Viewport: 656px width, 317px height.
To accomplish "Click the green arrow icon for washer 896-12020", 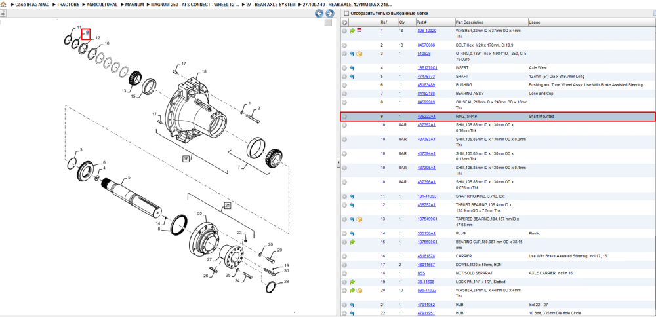I will (x=352, y=31).
